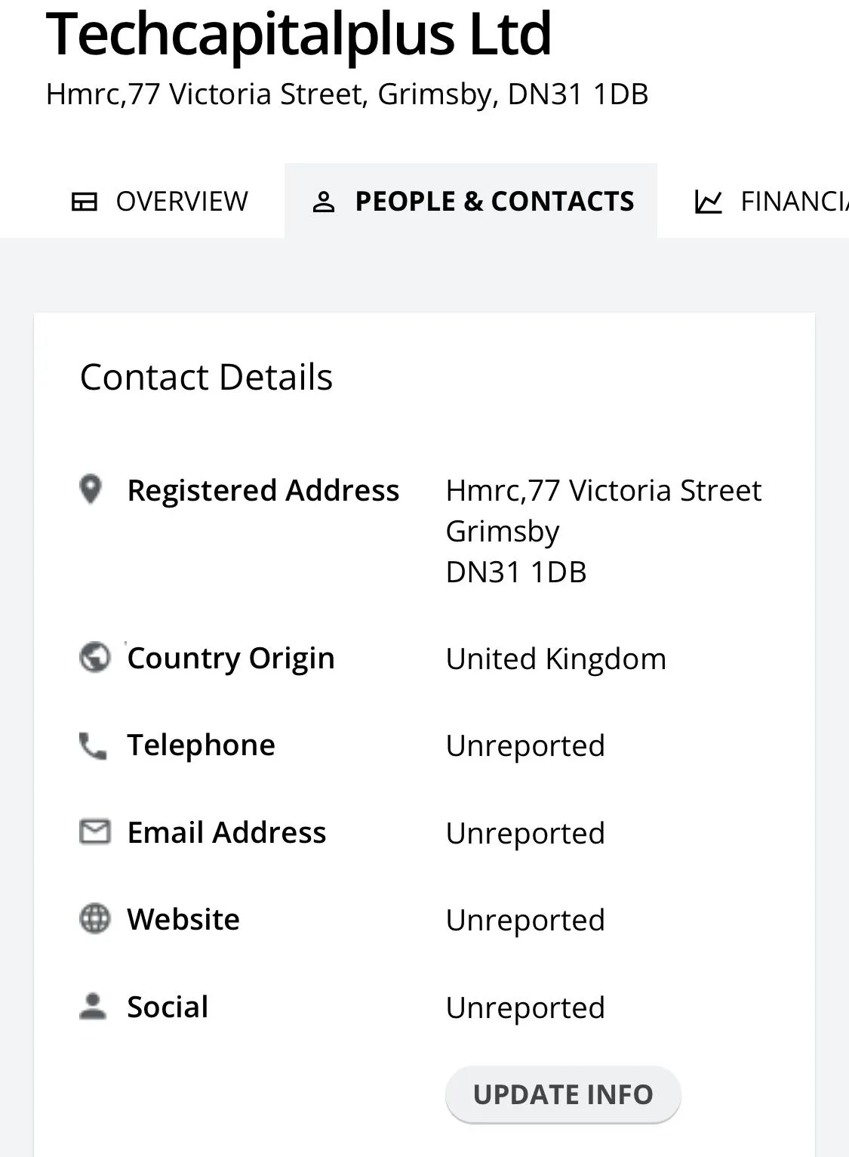Click the Unreported value for Telephone

(x=525, y=746)
